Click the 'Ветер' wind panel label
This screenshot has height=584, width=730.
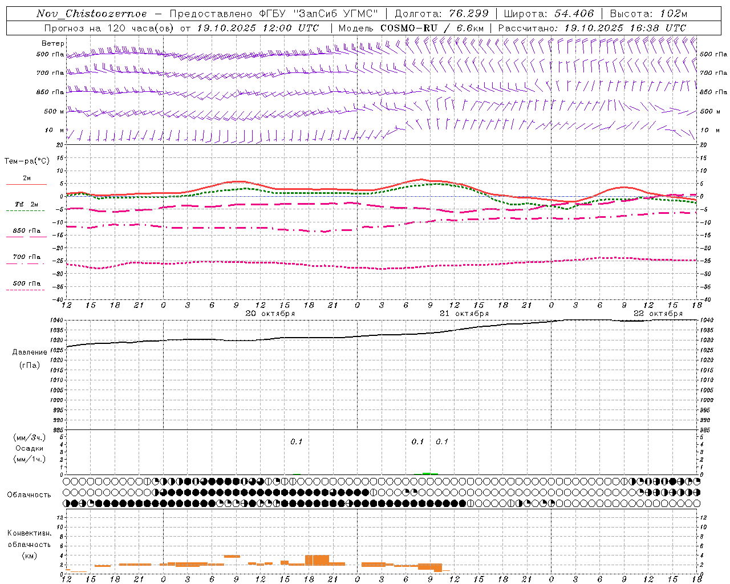tap(53, 43)
